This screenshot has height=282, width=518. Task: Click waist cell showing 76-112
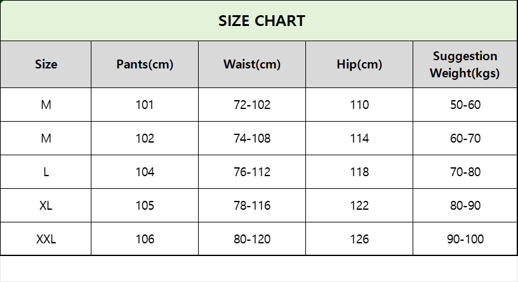252,172
